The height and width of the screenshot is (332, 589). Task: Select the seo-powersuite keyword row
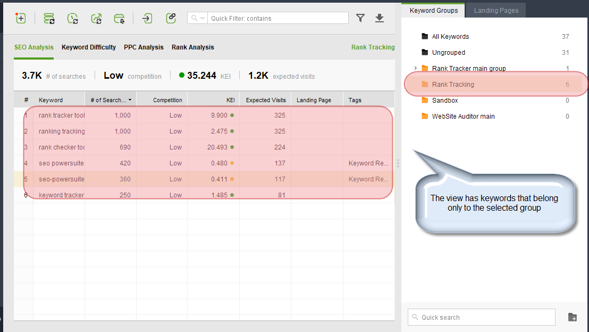(204, 179)
